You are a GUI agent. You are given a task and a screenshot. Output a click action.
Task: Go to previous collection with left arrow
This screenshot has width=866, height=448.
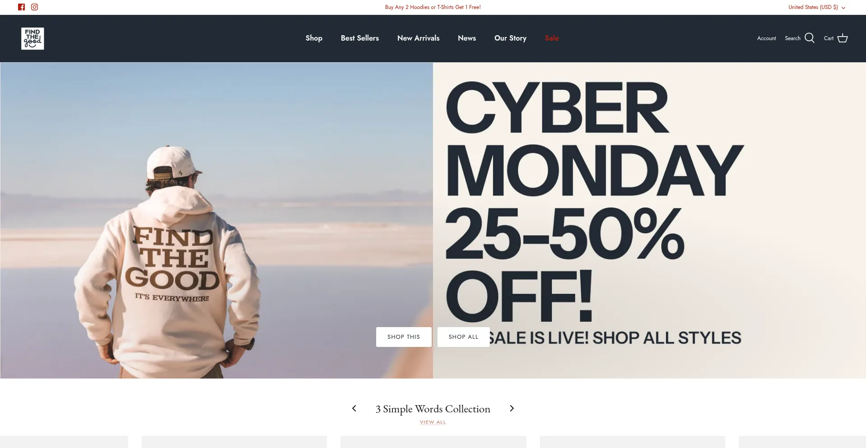point(354,408)
